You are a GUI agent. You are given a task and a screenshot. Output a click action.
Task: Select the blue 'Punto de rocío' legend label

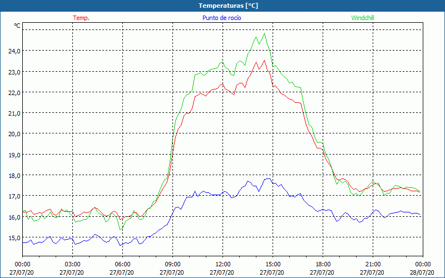[221, 18]
